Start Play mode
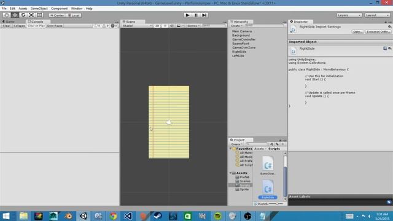This screenshot has height=221, width=393. point(187,15)
